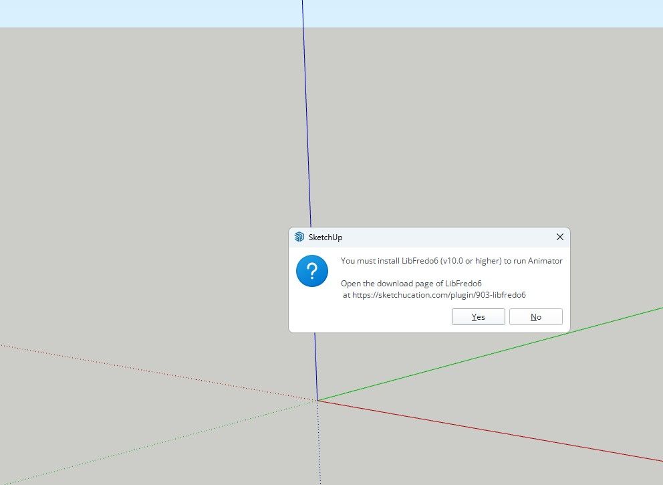Click the Yes button in the dialog
Viewport: 663px width, 485px height.
click(x=478, y=317)
